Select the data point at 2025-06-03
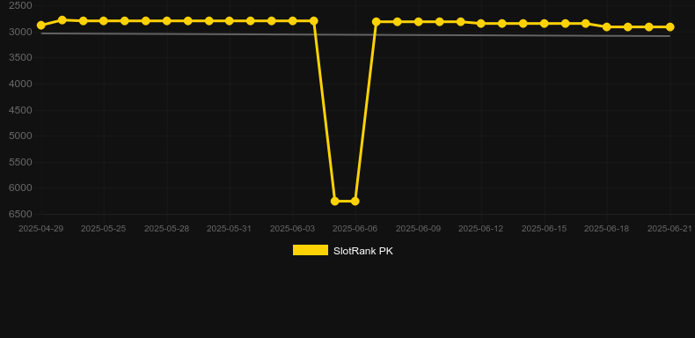The image size is (695, 338). point(293,21)
